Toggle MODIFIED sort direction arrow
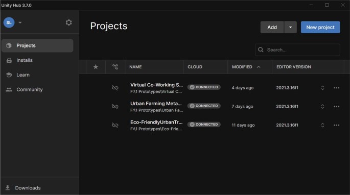 pyautogui.click(x=259, y=67)
